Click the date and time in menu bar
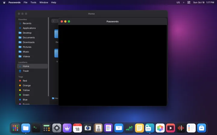This screenshot has height=135, width=217. click(203, 2)
